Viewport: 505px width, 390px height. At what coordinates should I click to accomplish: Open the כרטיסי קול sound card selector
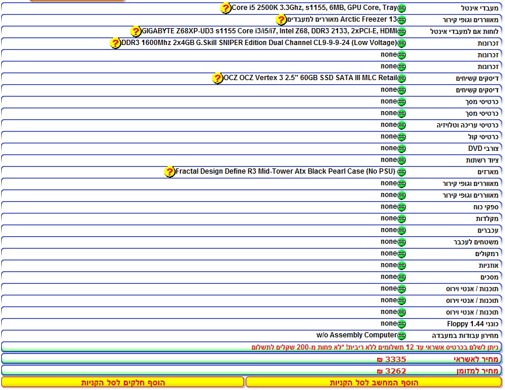click(x=402, y=137)
